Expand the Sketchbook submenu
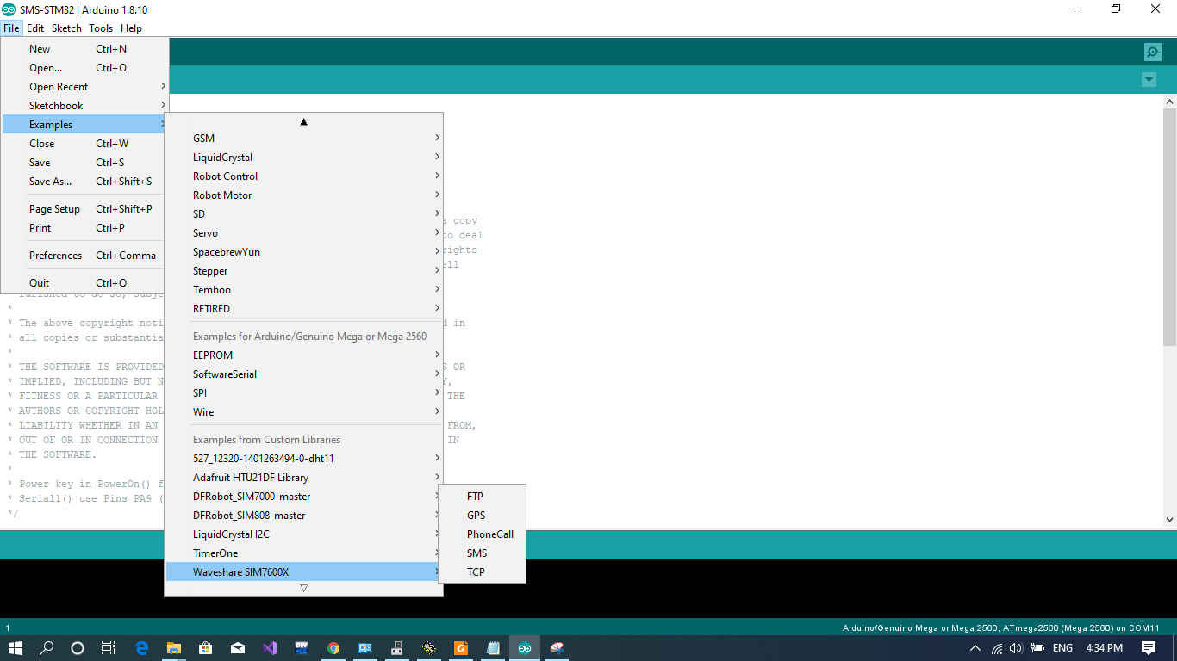Viewport: 1177px width, 661px height. [x=84, y=106]
